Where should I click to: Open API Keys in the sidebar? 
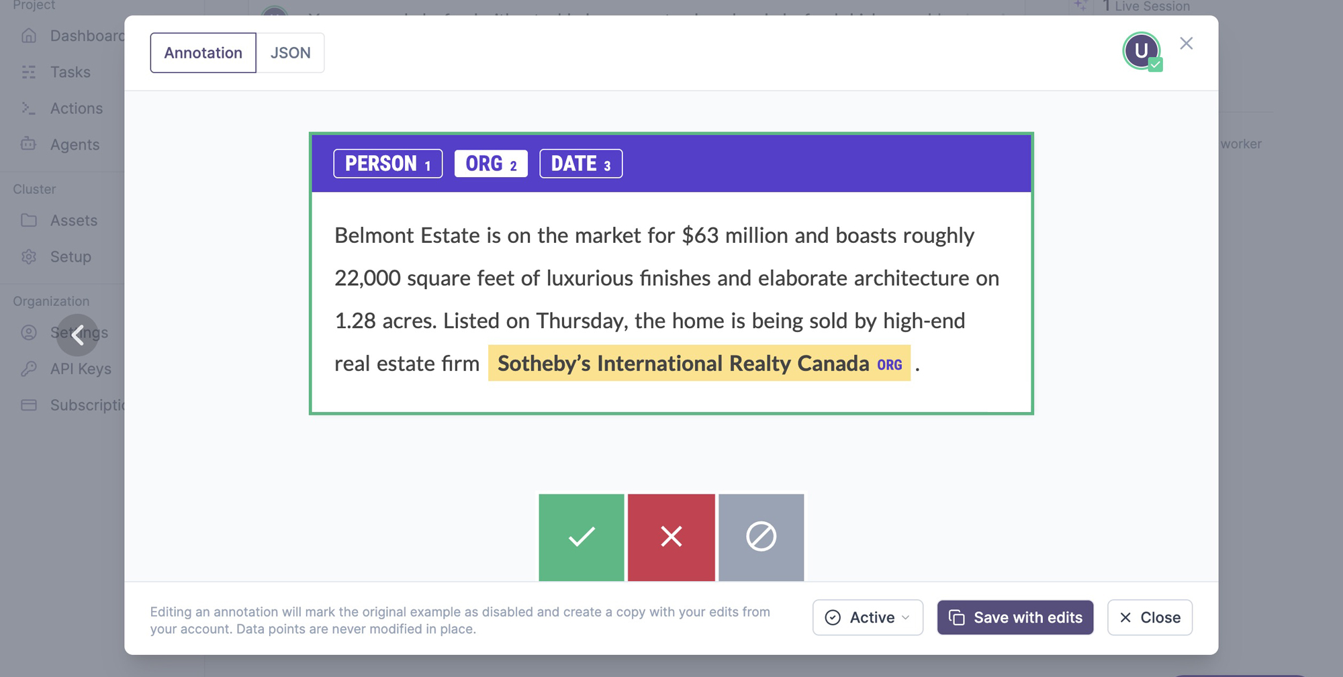click(x=81, y=369)
